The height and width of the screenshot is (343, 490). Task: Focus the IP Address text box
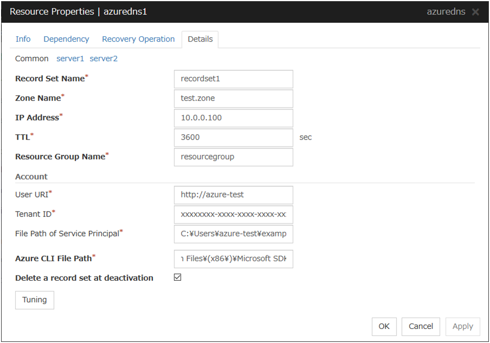[233, 118]
